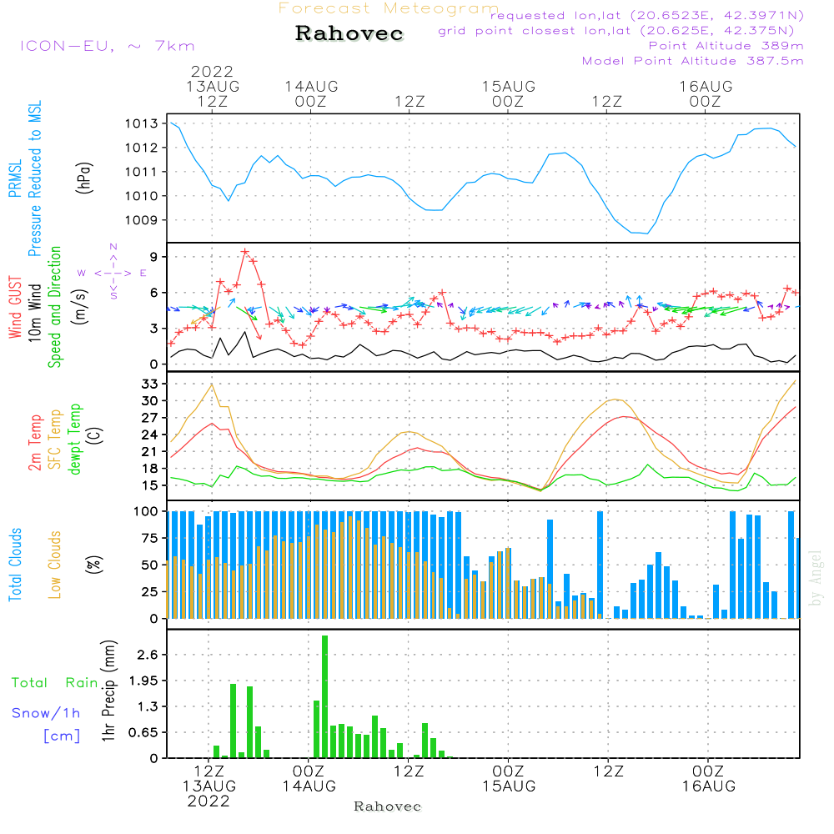Click top axis label '15AUG 00Z'

[x=509, y=93]
